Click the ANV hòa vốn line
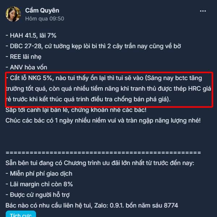Viewport: 217px width, 217px height. 26,67
